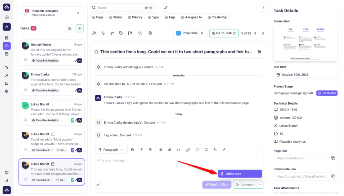This screenshot has height=196, width=344.
Task: Toggle bold formatting
Action: (132, 150)
